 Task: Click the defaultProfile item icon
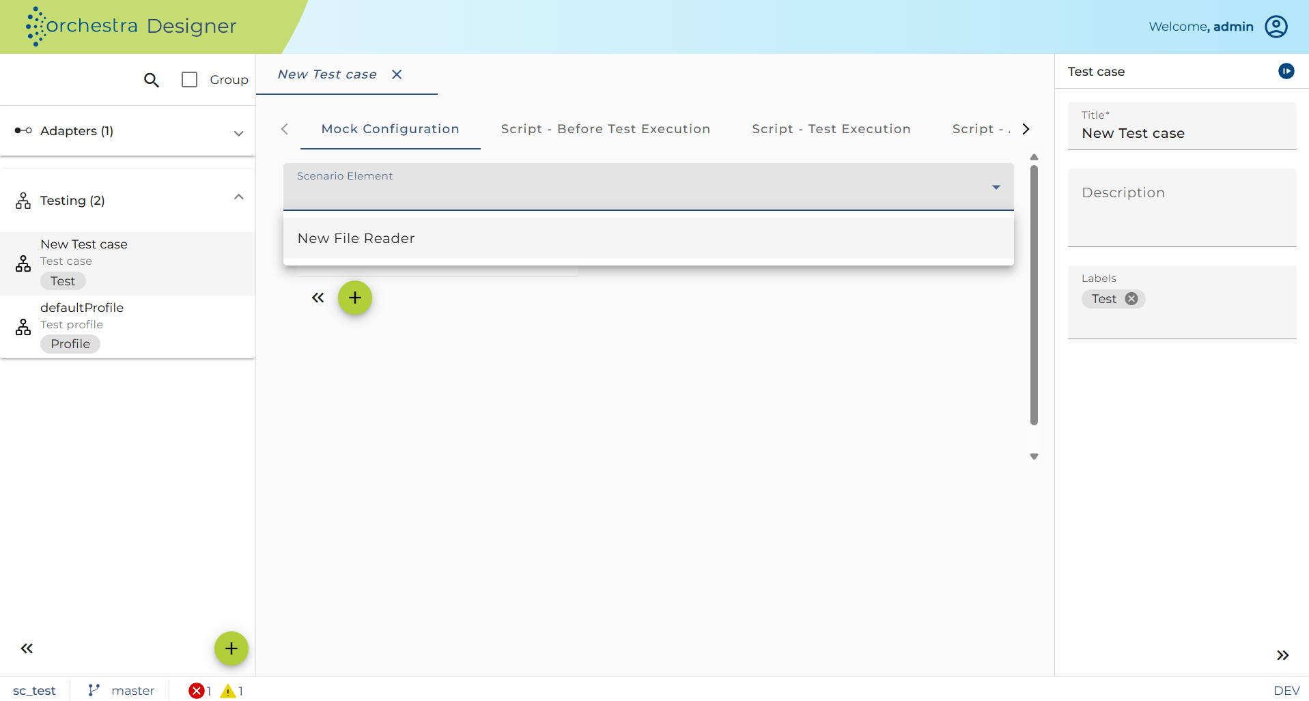click(x=23, y=327)
